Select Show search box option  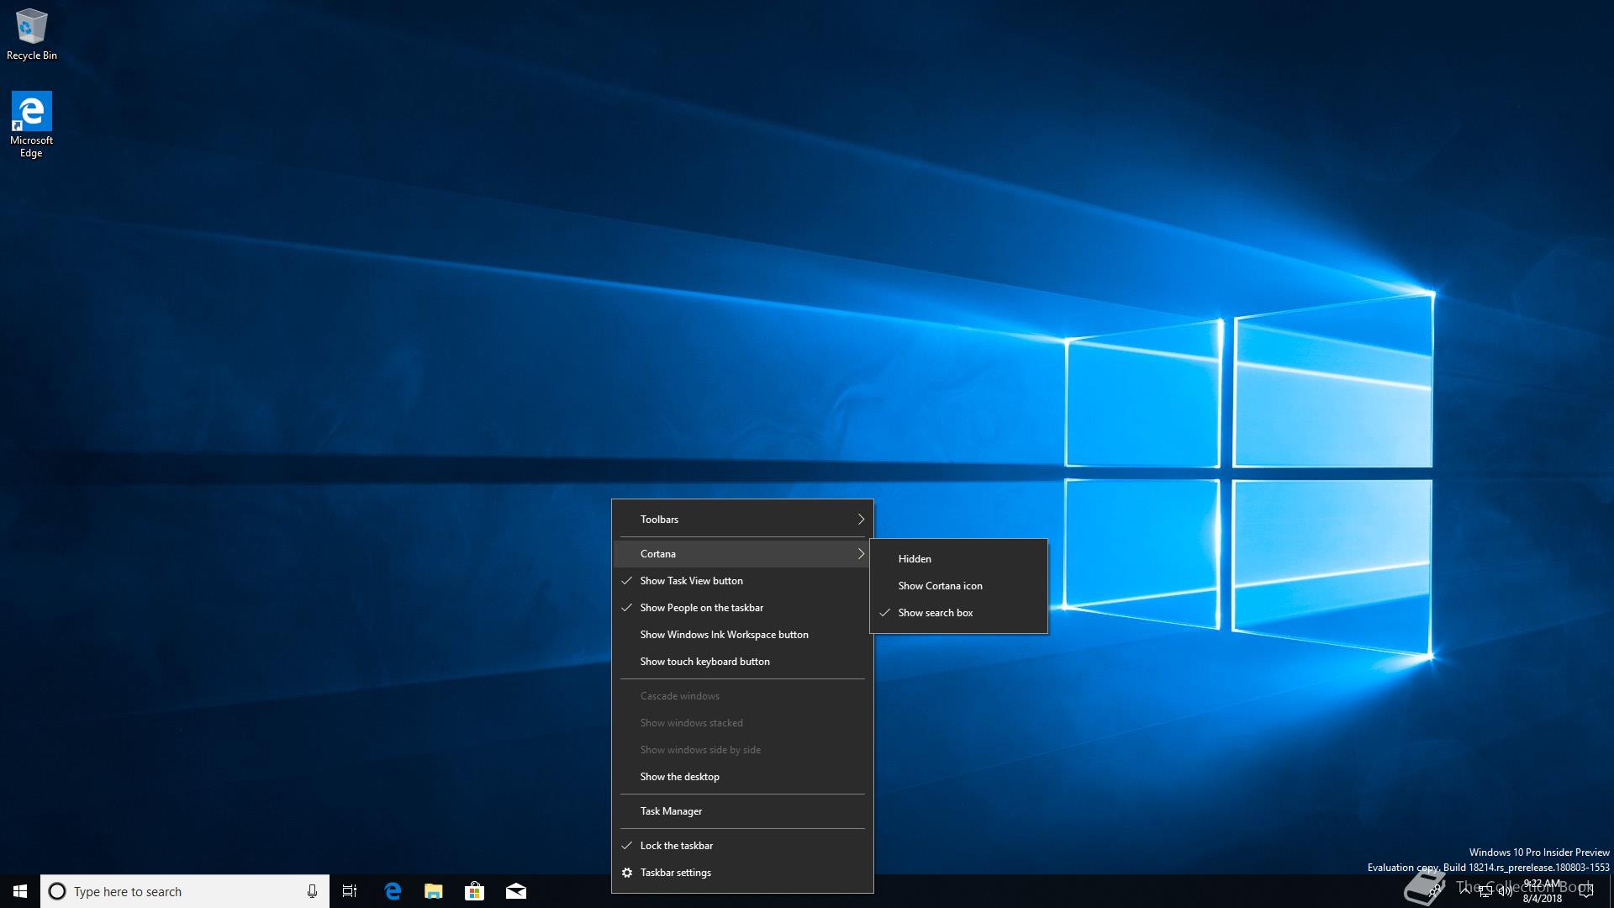tap(935, 613)
